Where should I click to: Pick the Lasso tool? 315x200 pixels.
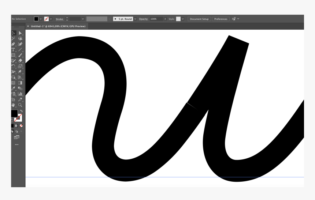(x=20, y=38)
